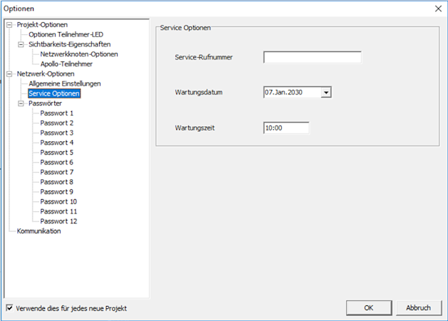The height and width of the screenshot is (321, 448).
Task: Open Apollo-Teilnehmer settings page
Action: (66, 64)
